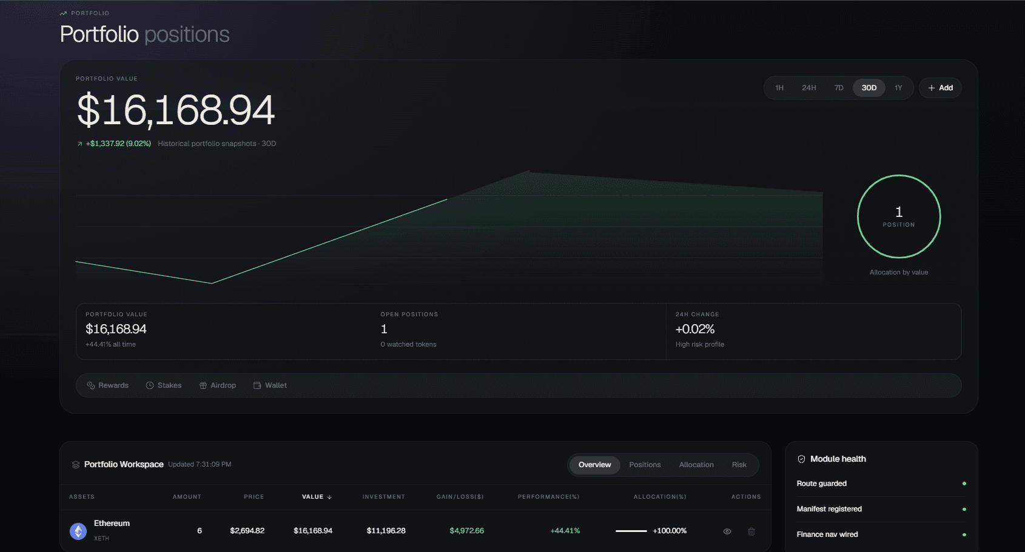Select the 1Y time range
The width and height of the screenshot is (1025, 552).
[x=898, y=88]
